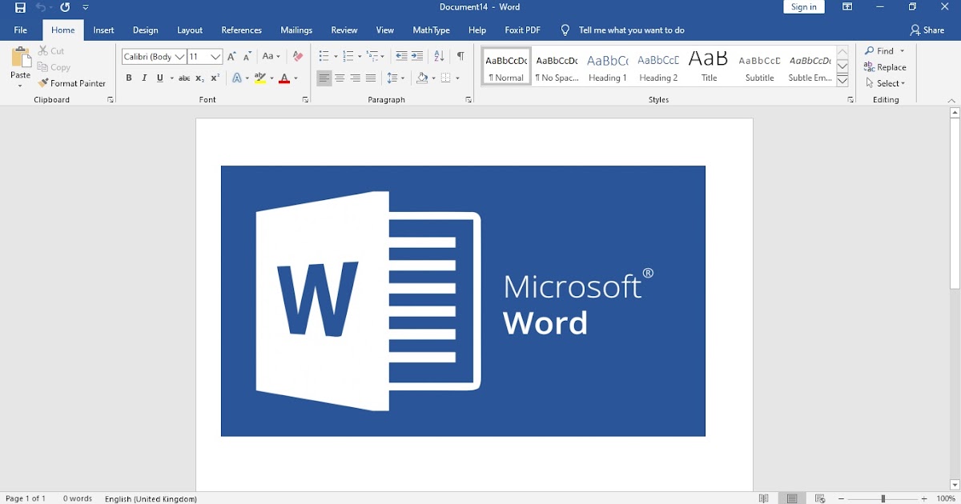Open the Font dialog launcher

tap(305, 100)
